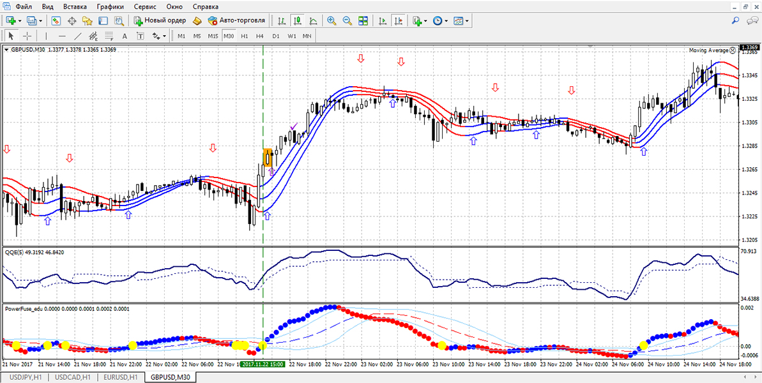Open the Сервис menu
This screenshot has width=762, height=383.
tap(147, 6)
